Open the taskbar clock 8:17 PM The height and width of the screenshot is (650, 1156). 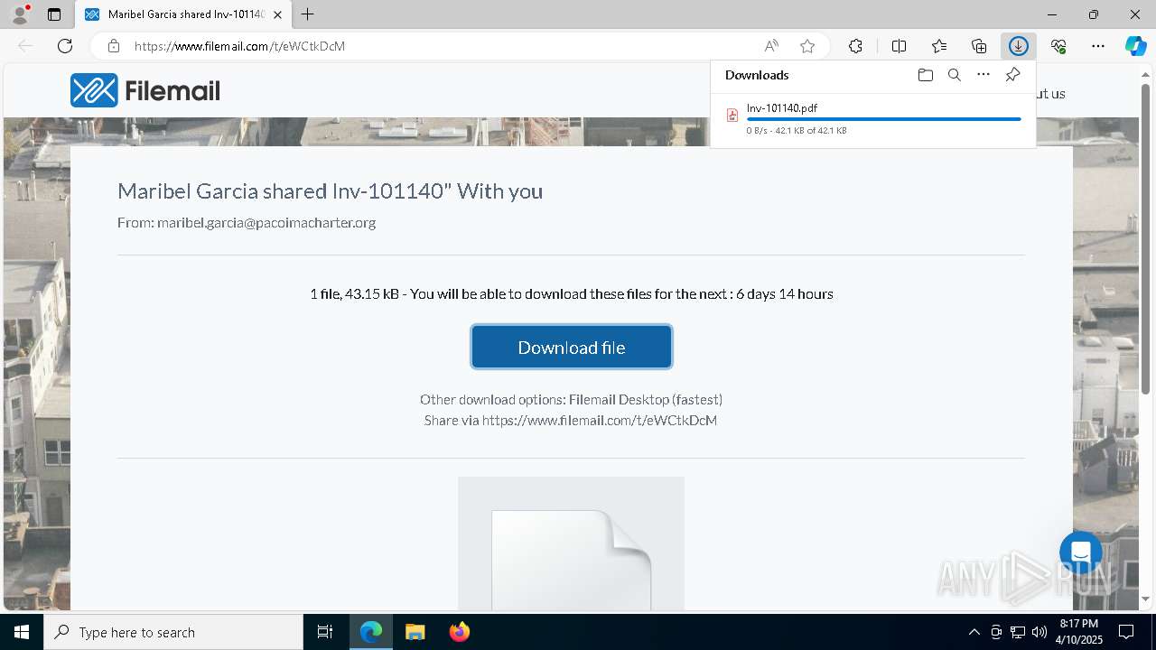(1079, 632)
